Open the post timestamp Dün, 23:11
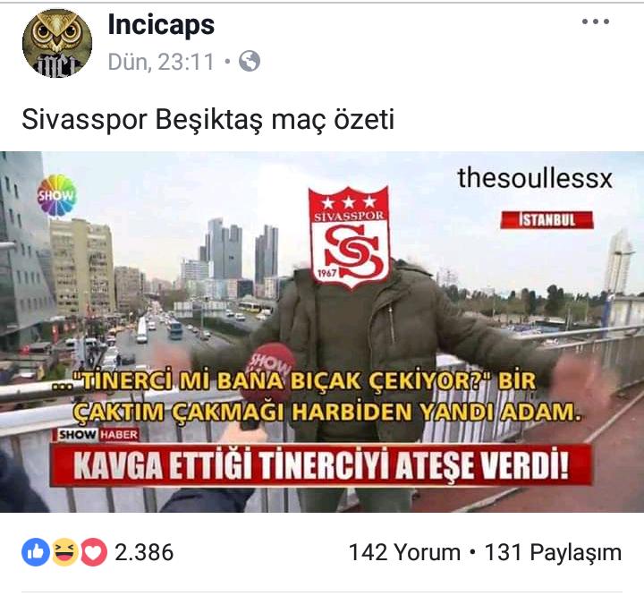 [161, 62]
